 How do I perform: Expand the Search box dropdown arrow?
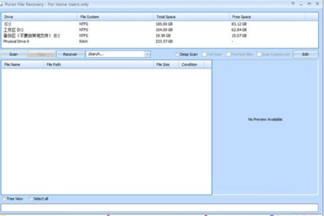[147, 54]
